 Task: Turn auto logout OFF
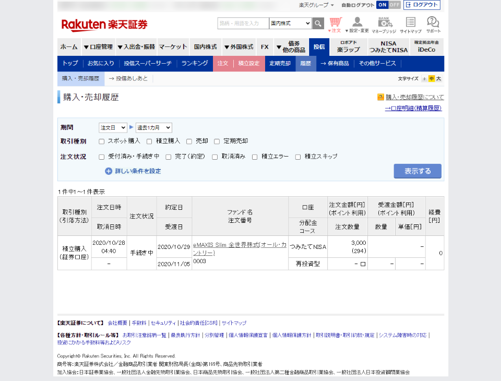(395, 5)
